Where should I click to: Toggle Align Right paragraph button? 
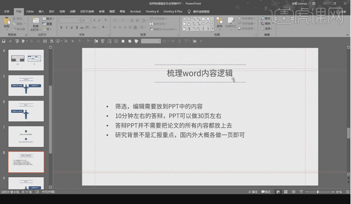point(125,27)
